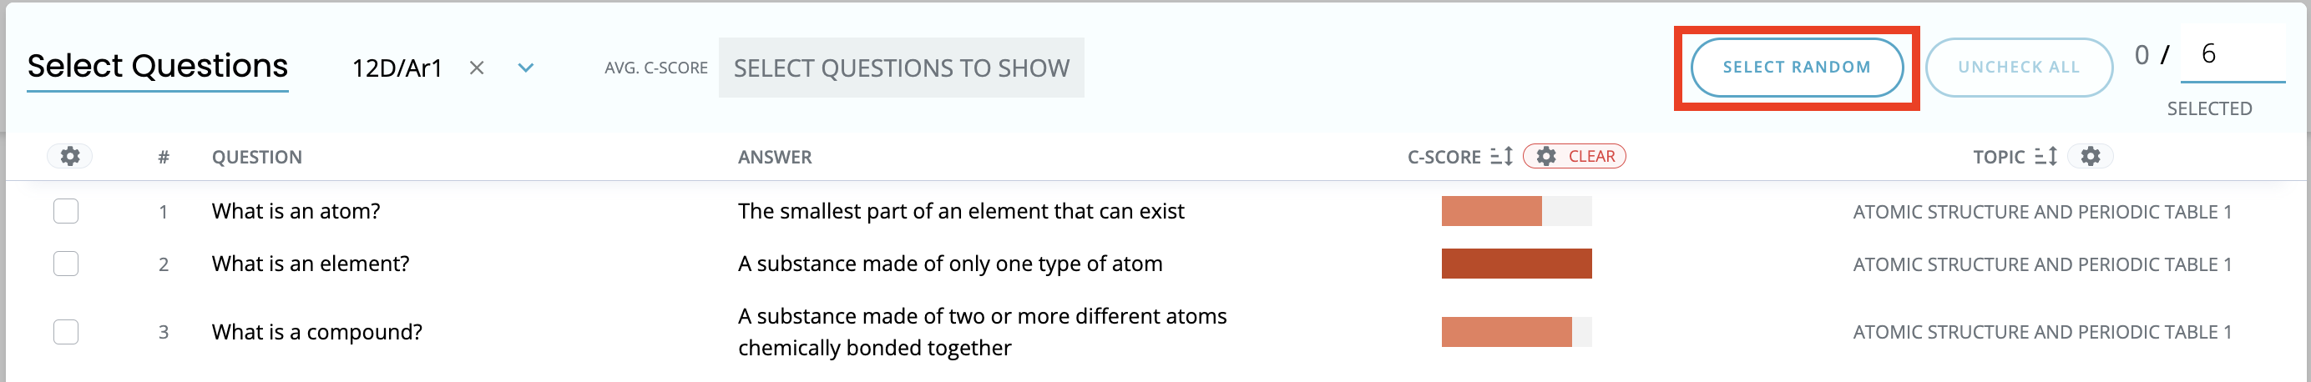This screenshot has height=382, width=2311.
Task: Tick the checkbox for 'What is an element?'
Action: click(x=65, y=264)
